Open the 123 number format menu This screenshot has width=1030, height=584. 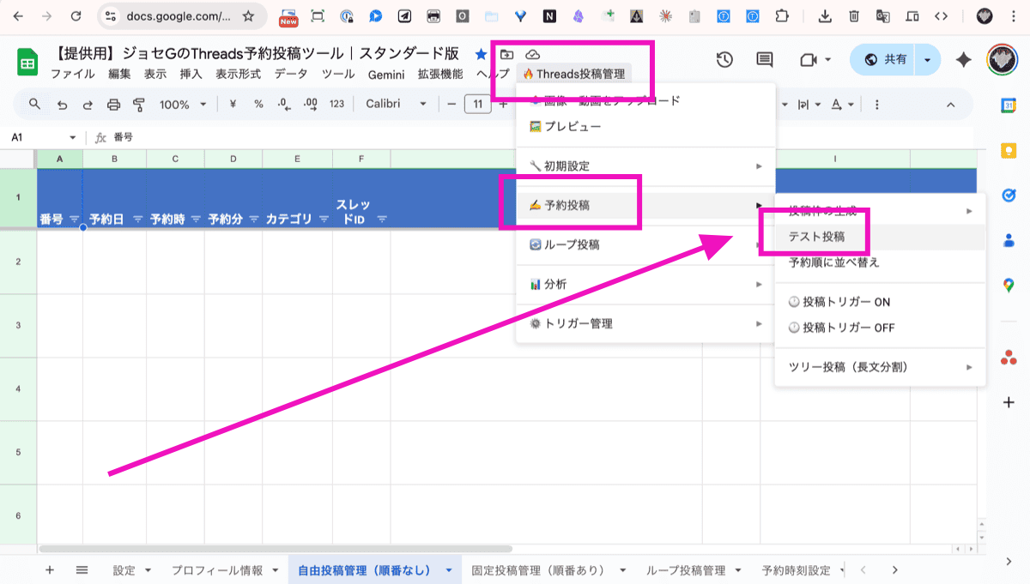[336, 105]
